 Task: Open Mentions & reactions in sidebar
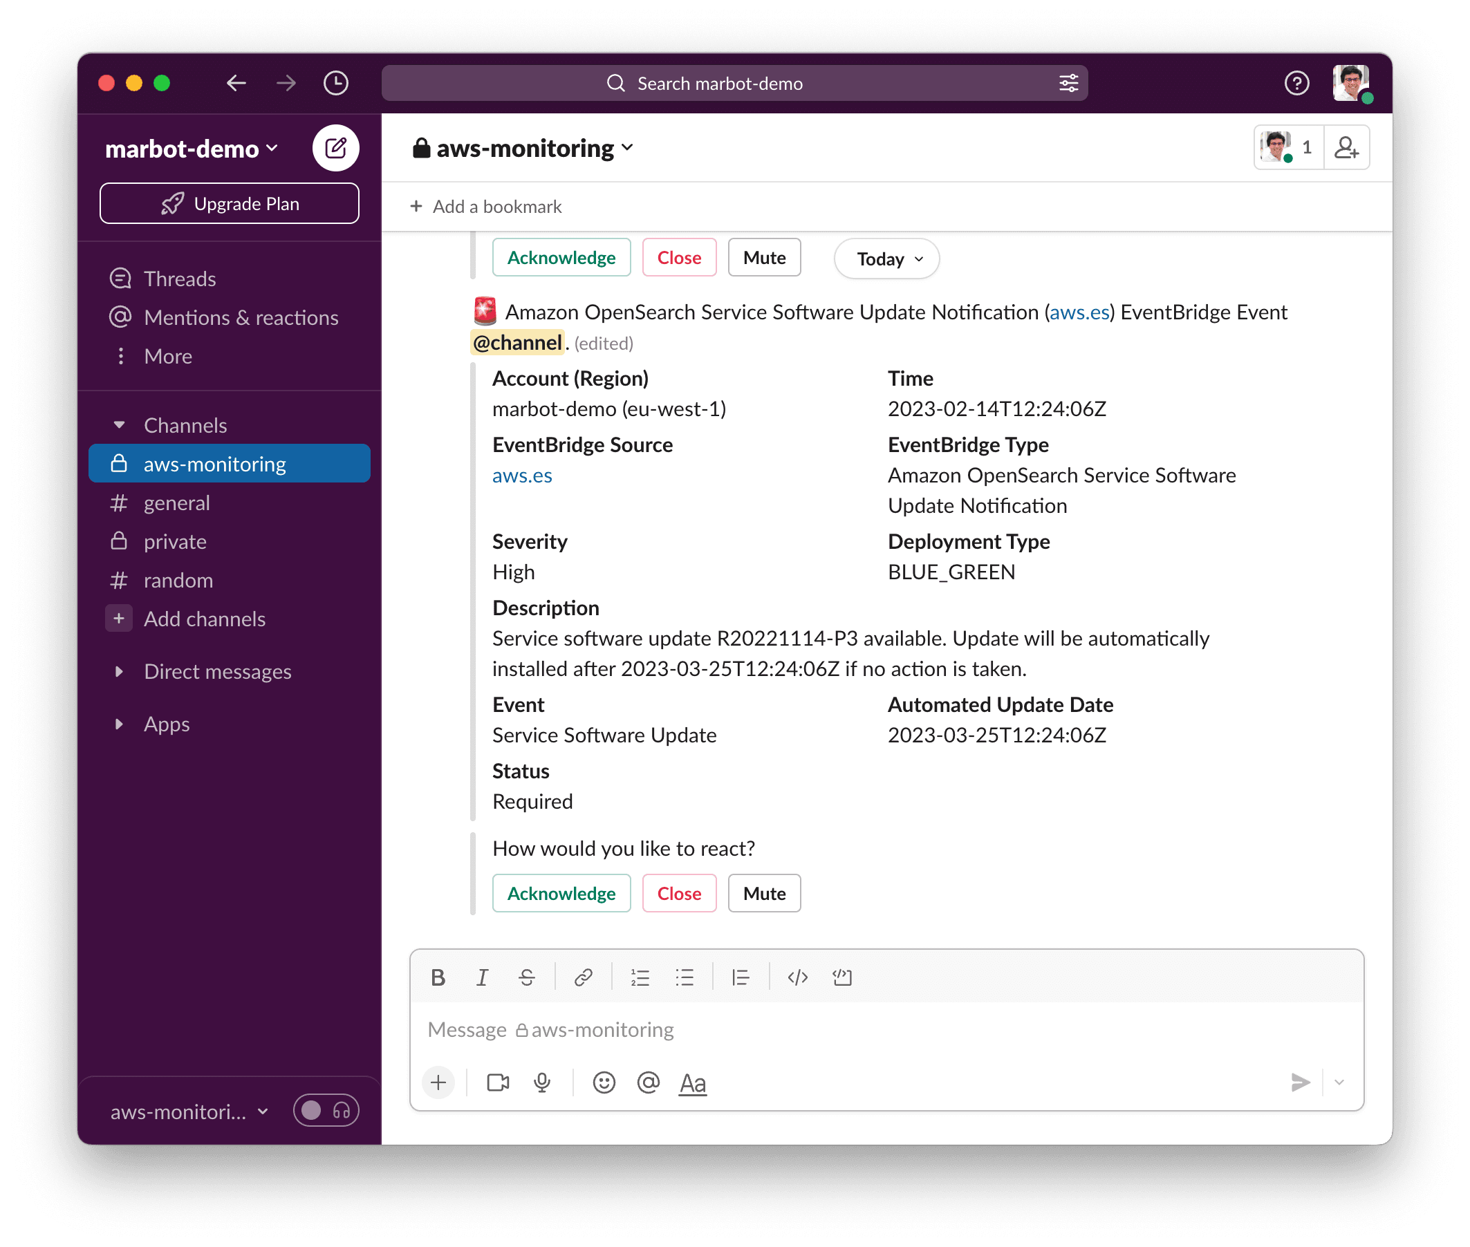pos(241,317)
